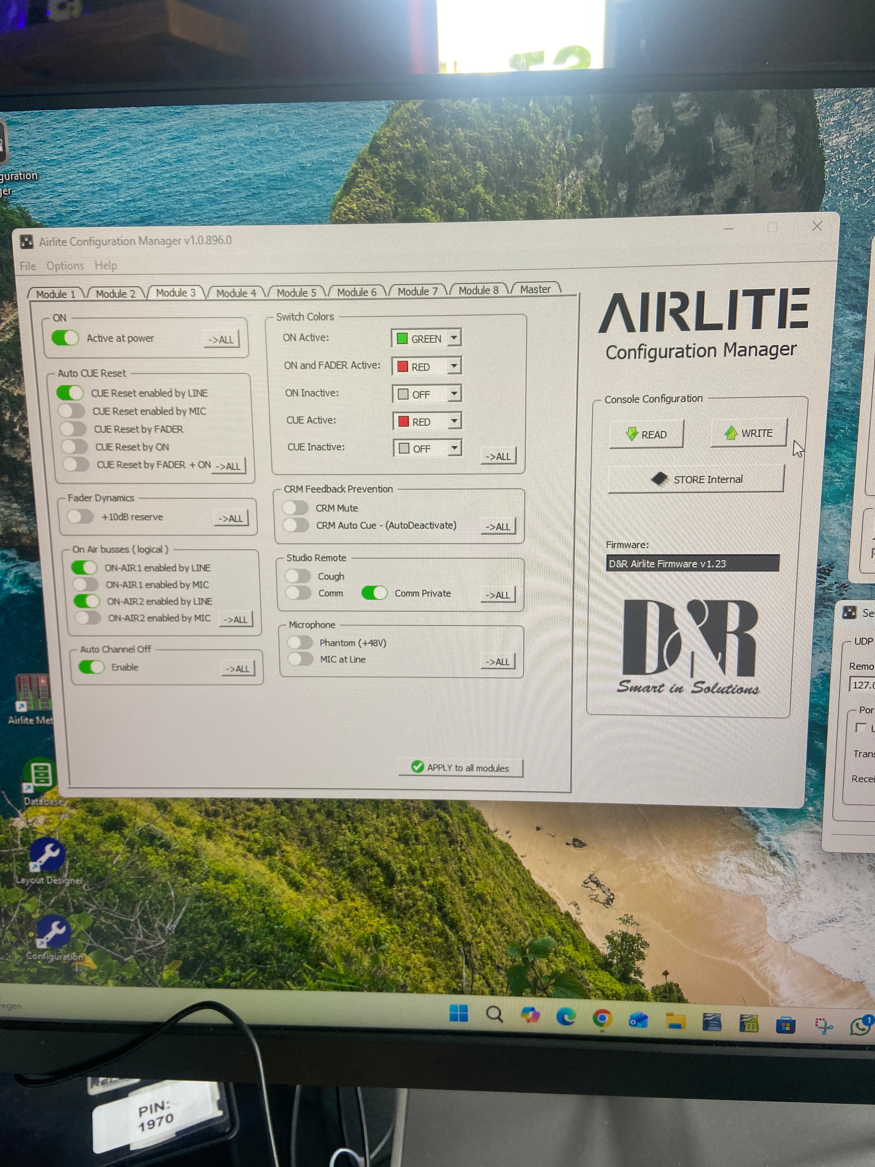This screenshot has width=875, height=1167.
Task: Click ->ALL in Fader Dynamics group
Action: tap(231, 518)
